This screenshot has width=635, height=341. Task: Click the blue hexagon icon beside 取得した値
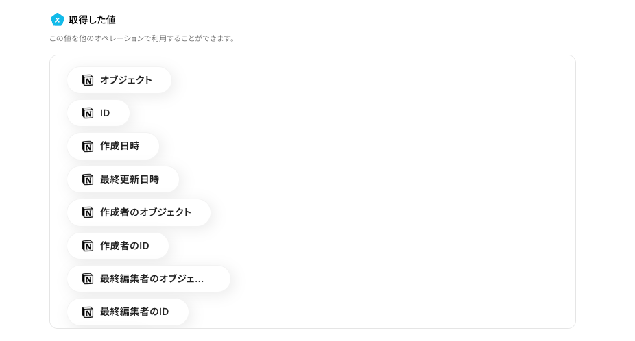(58, 20)
